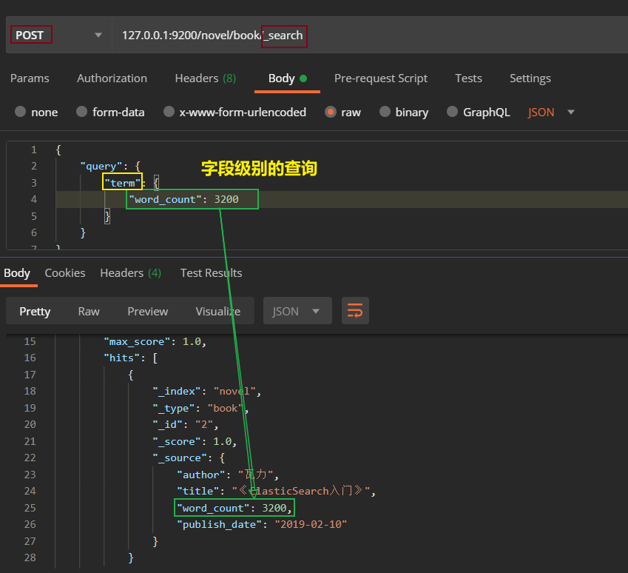Image resolution: width=628 pixels, height=573 pixels.
Task: Click the "author" line in response
Action: tap(228, 475)
